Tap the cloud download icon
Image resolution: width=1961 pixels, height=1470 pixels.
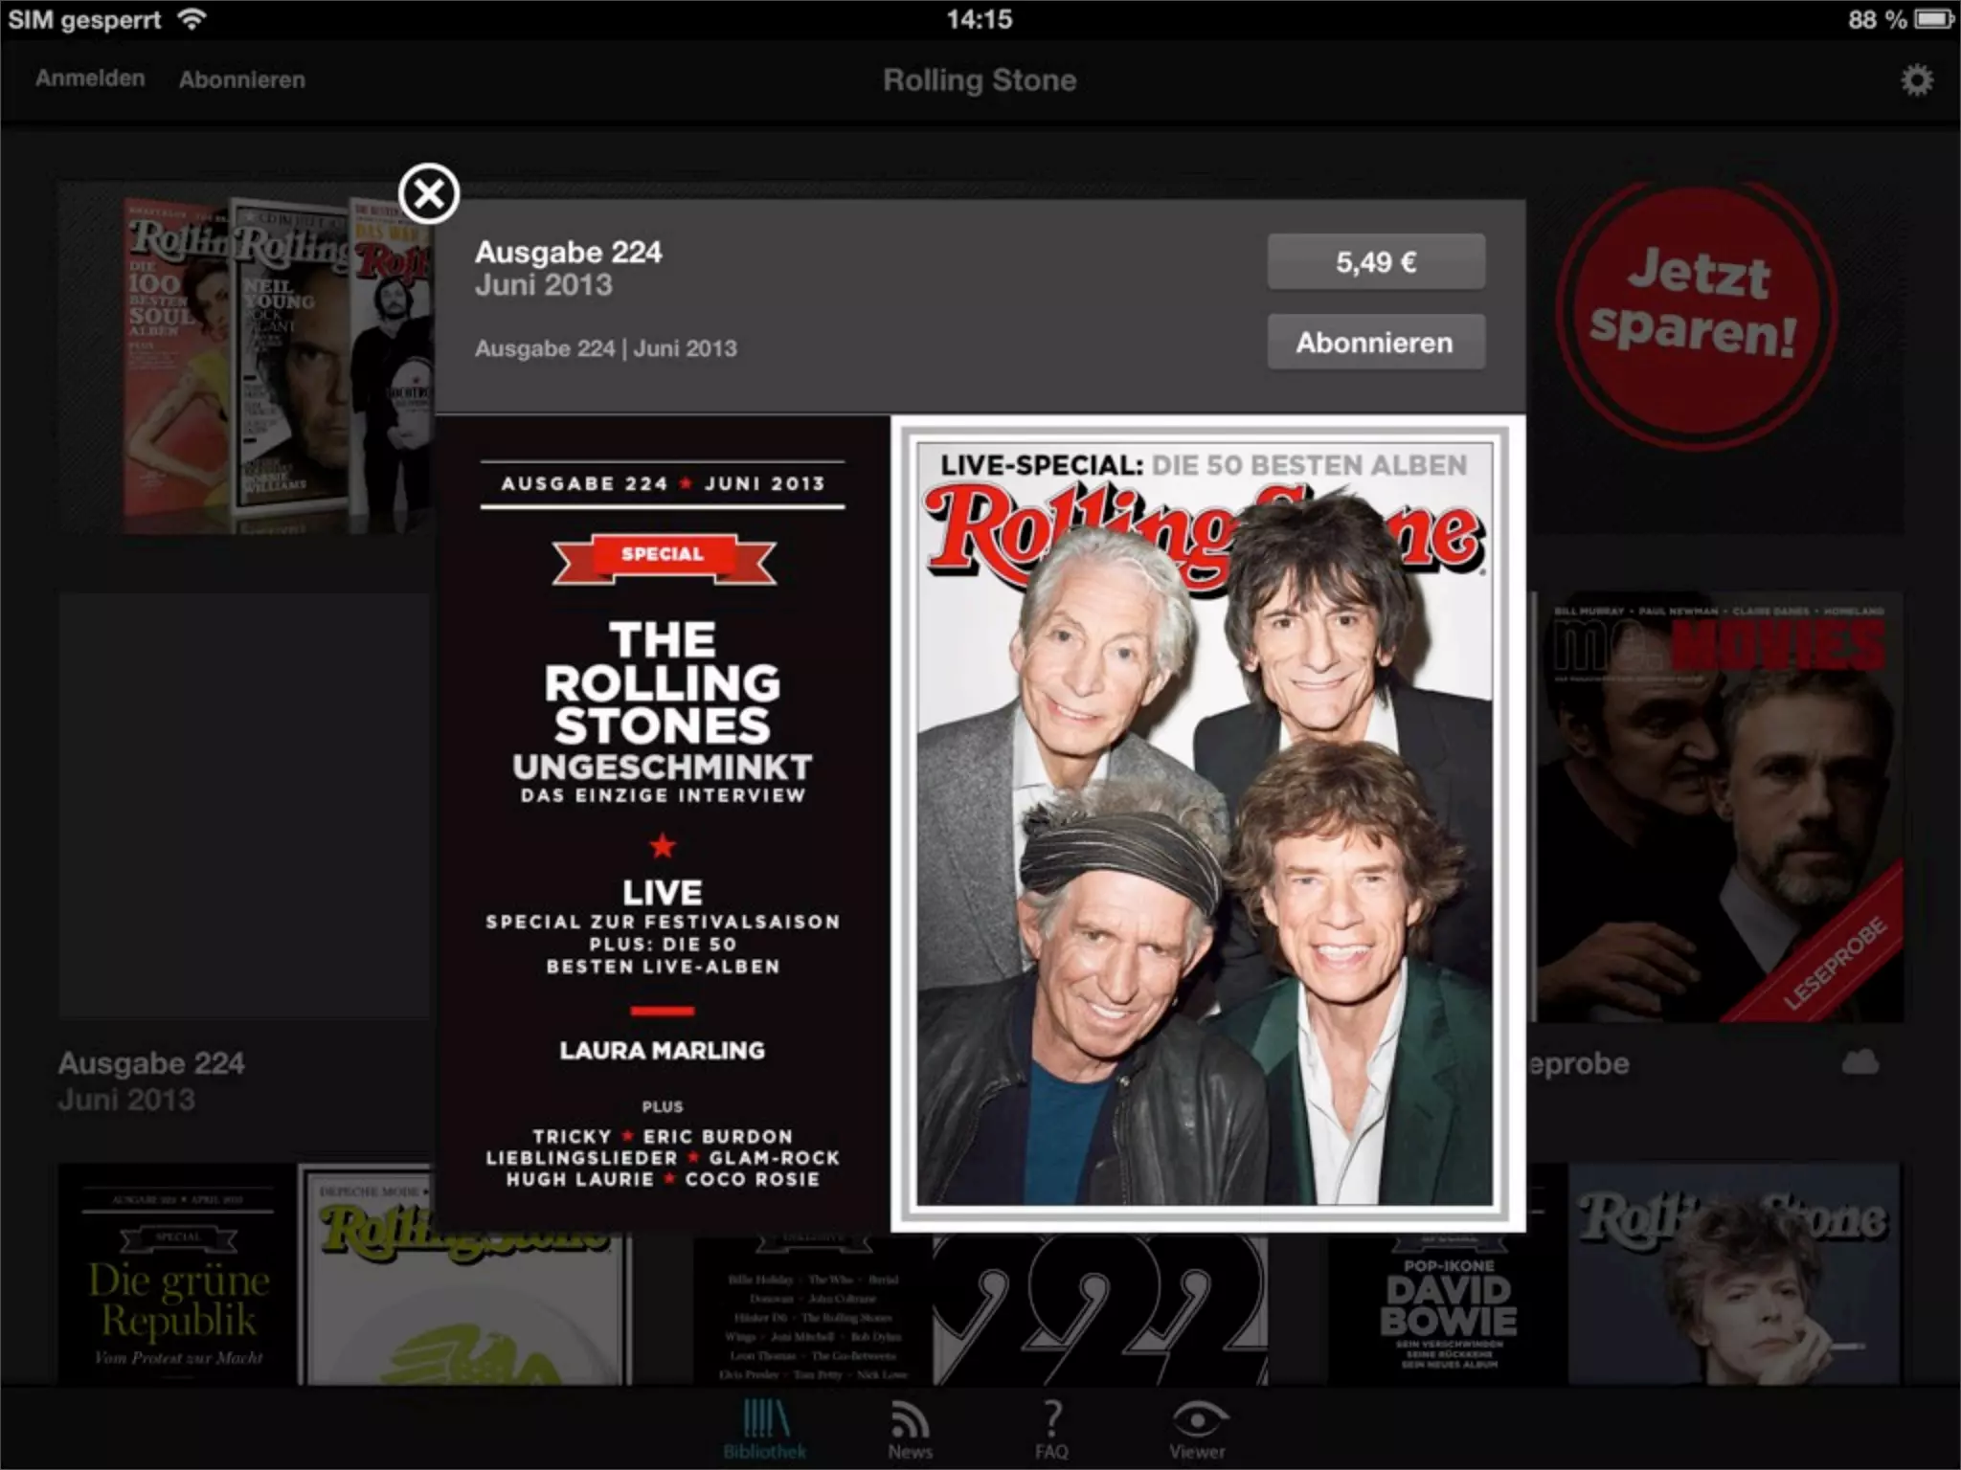(1860, 1061)
